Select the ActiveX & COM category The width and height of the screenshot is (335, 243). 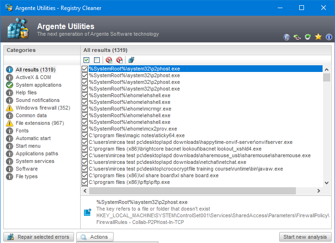coord(33,78)
